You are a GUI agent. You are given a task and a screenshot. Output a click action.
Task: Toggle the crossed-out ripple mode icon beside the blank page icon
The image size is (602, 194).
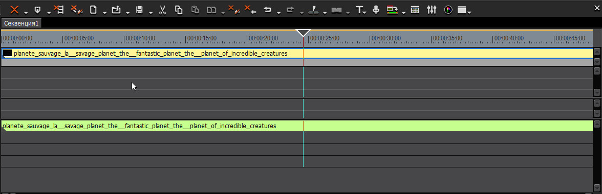tap(77, 10)
